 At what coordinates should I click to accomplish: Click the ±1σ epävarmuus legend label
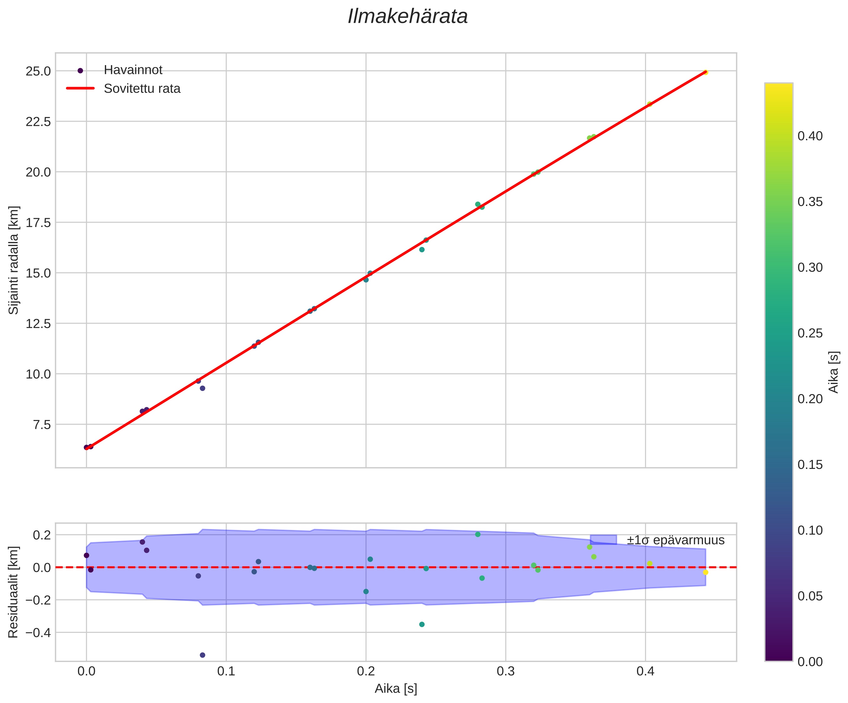[x=675, y=540]
